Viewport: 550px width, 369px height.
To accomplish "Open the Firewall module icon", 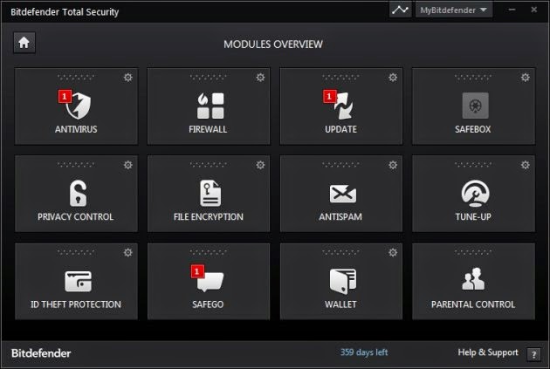I will tap(210, 106).
